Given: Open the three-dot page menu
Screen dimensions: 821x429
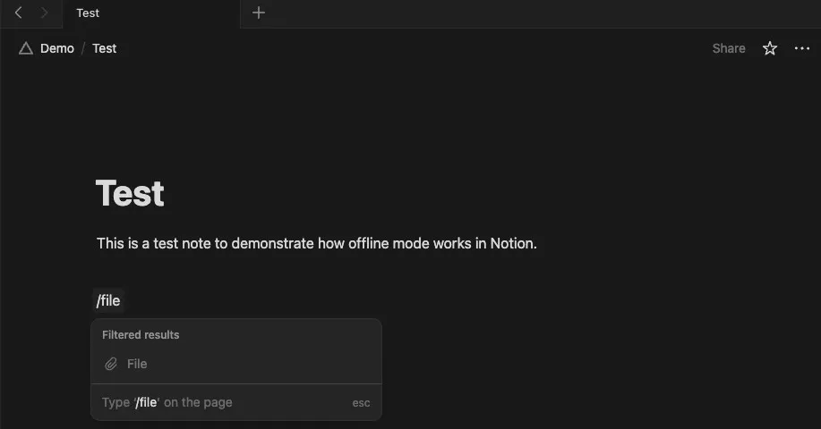Looking at the screenshot, I should tap(801, 48).
